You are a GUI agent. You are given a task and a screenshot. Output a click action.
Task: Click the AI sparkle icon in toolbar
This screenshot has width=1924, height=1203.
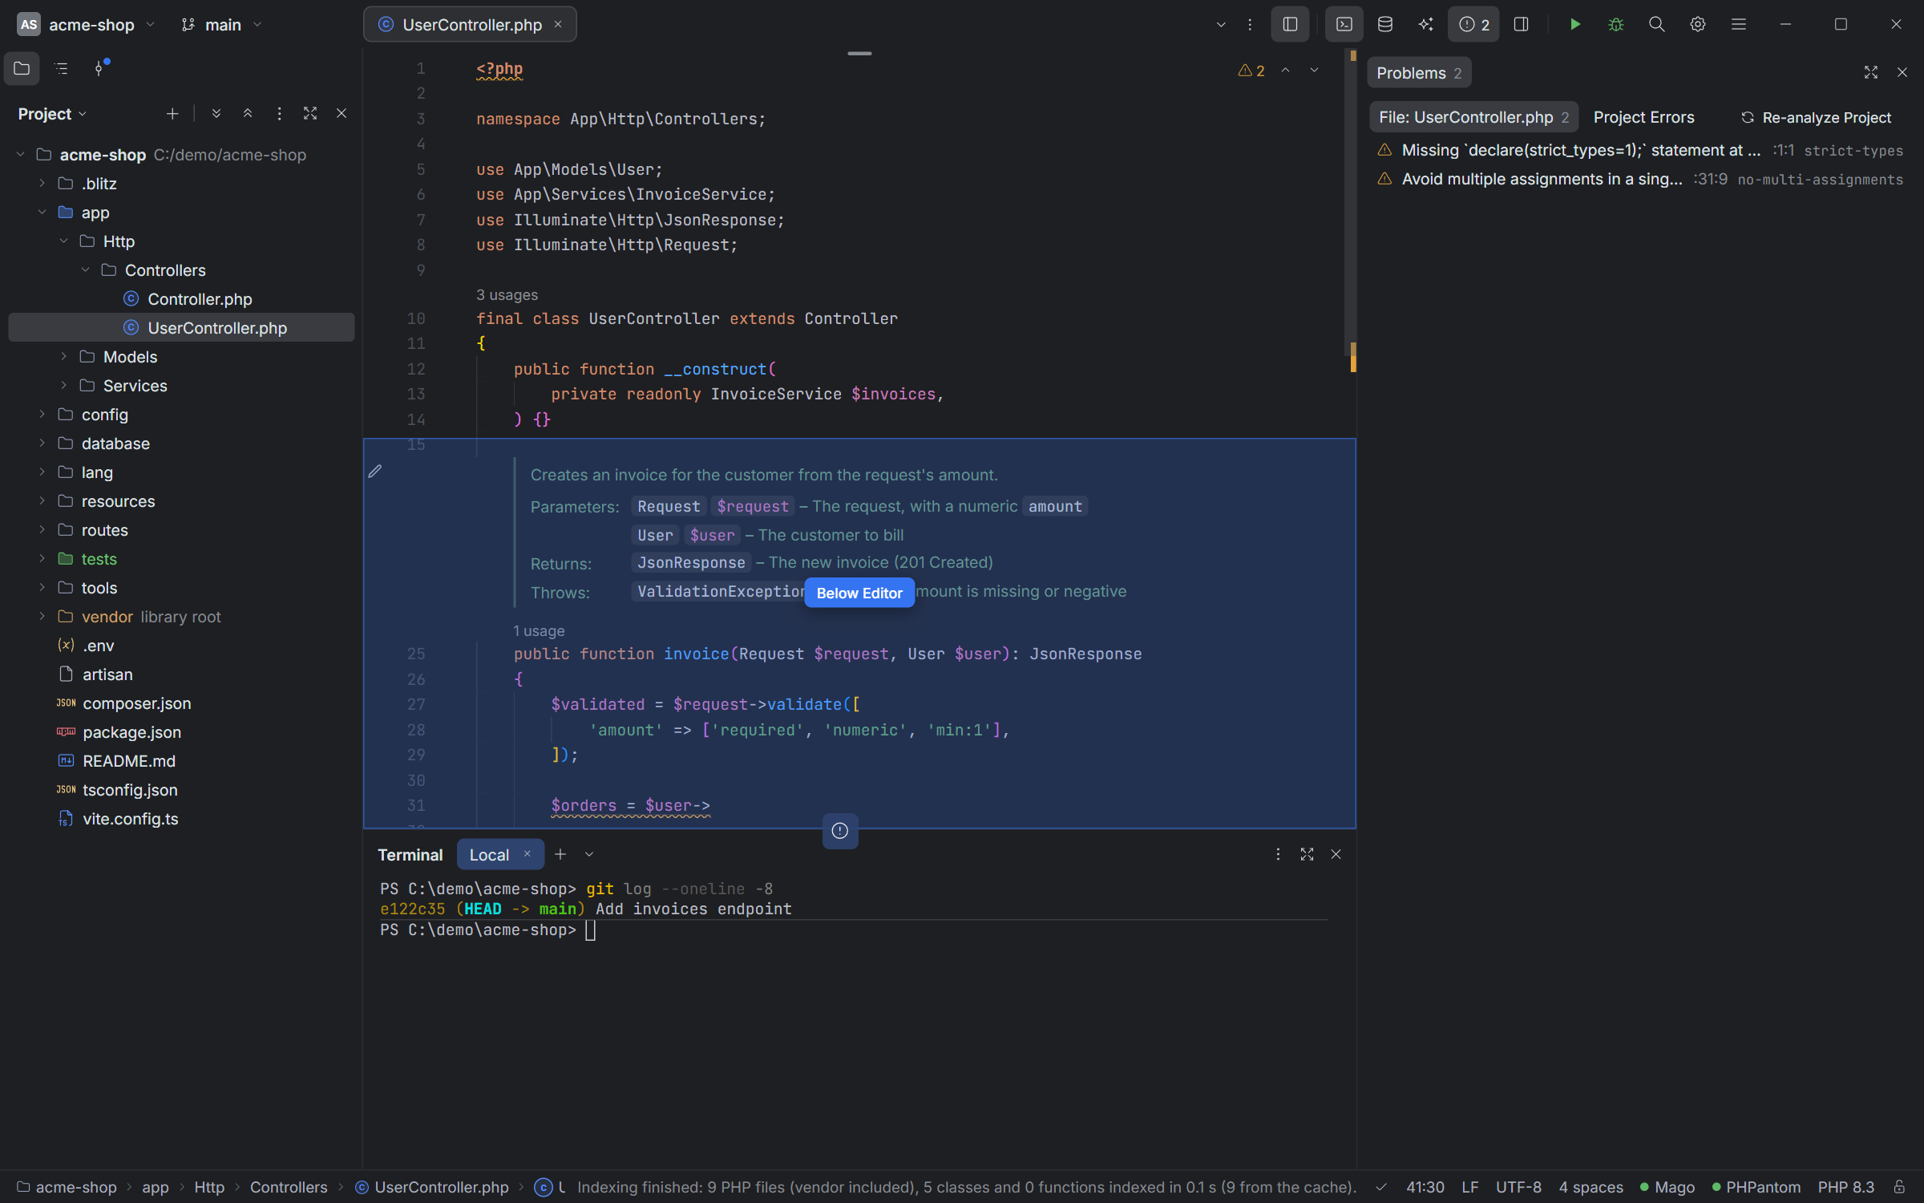click(x=1425, y=24)
